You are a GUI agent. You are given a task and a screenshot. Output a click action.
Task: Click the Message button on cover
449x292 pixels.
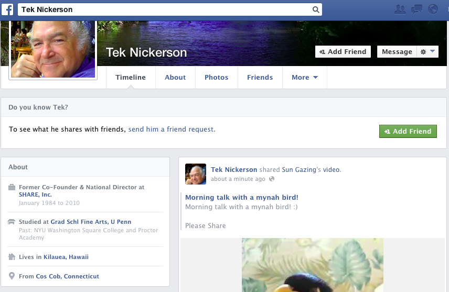click(x=397, y=51)
